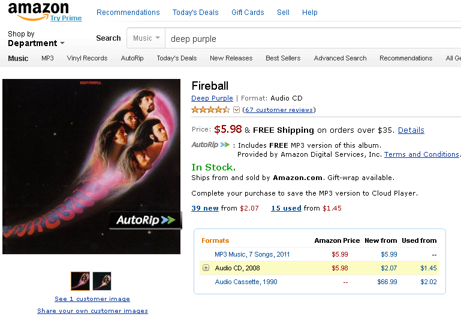The height and width of the screenshot is (323, 461).
Task: Open the 67 customer reviews link
Action: pos(279,110)
